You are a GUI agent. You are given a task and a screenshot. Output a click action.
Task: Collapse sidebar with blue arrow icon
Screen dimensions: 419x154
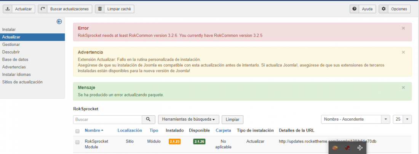(x=59, y=22)
